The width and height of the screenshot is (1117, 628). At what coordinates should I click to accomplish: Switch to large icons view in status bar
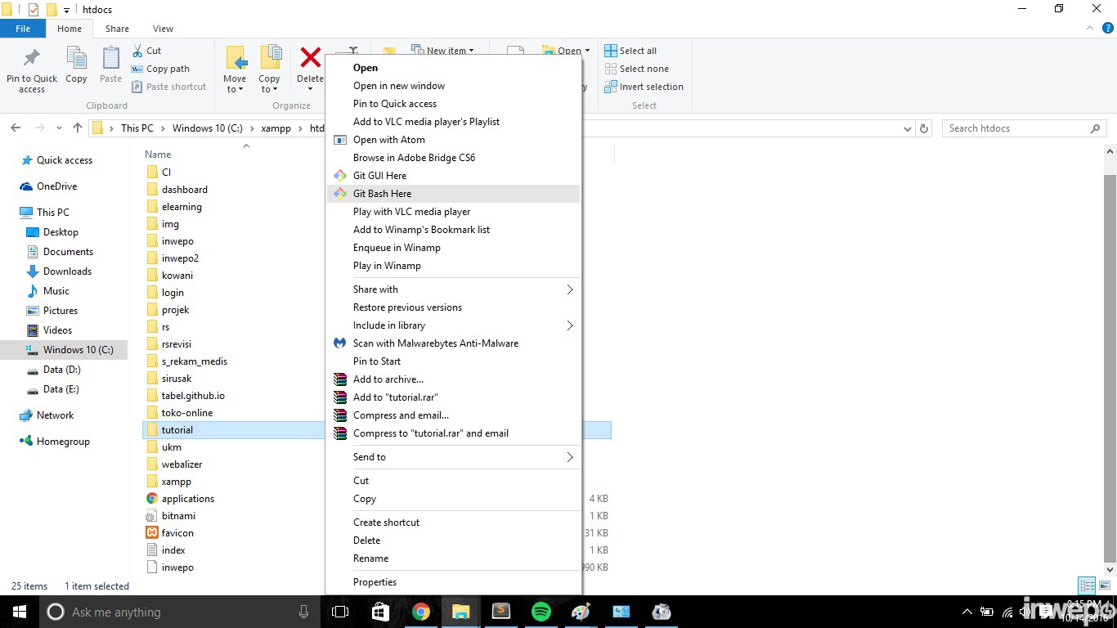(x=1104, y=585)
